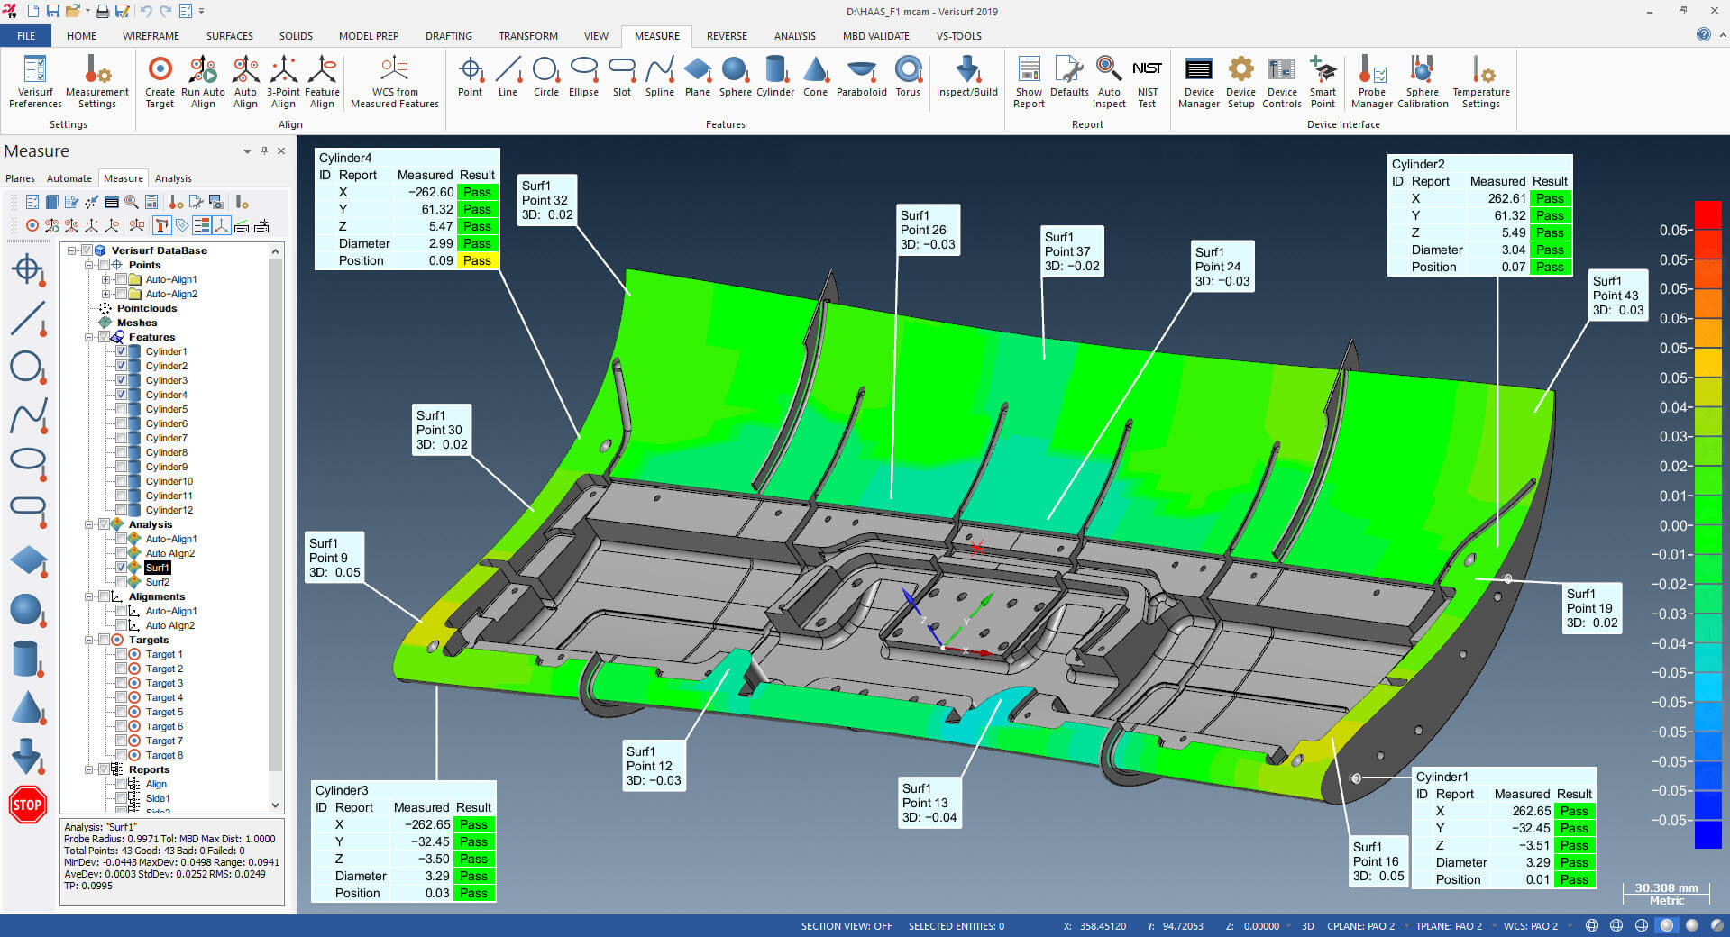Collapse the Targets tree node
The height and width of the screenshot is (937, 1730).
tap(89, 640)
